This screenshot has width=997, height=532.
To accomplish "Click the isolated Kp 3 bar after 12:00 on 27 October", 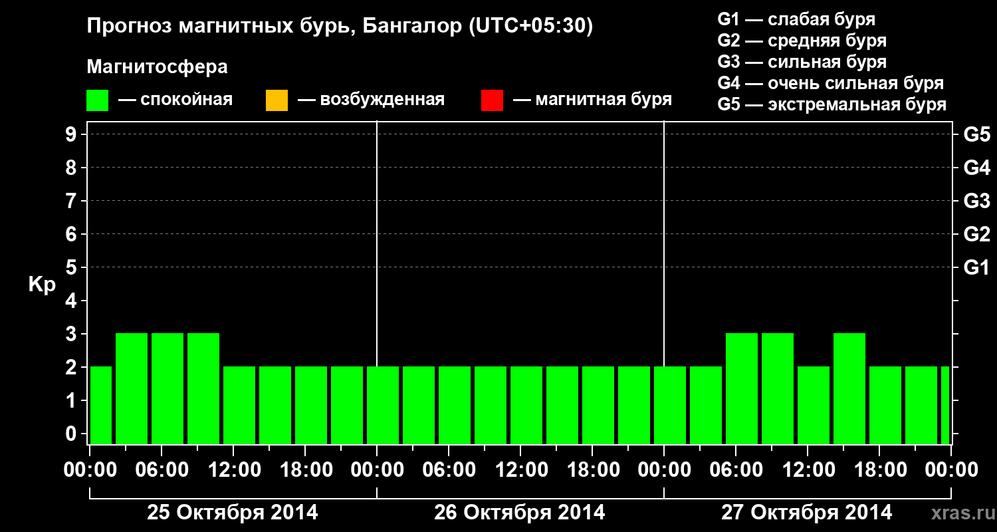I will point(849,388).
